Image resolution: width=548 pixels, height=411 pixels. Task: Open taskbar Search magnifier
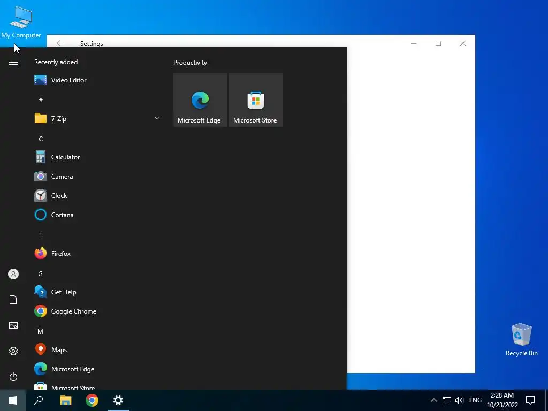click(39, 400)
